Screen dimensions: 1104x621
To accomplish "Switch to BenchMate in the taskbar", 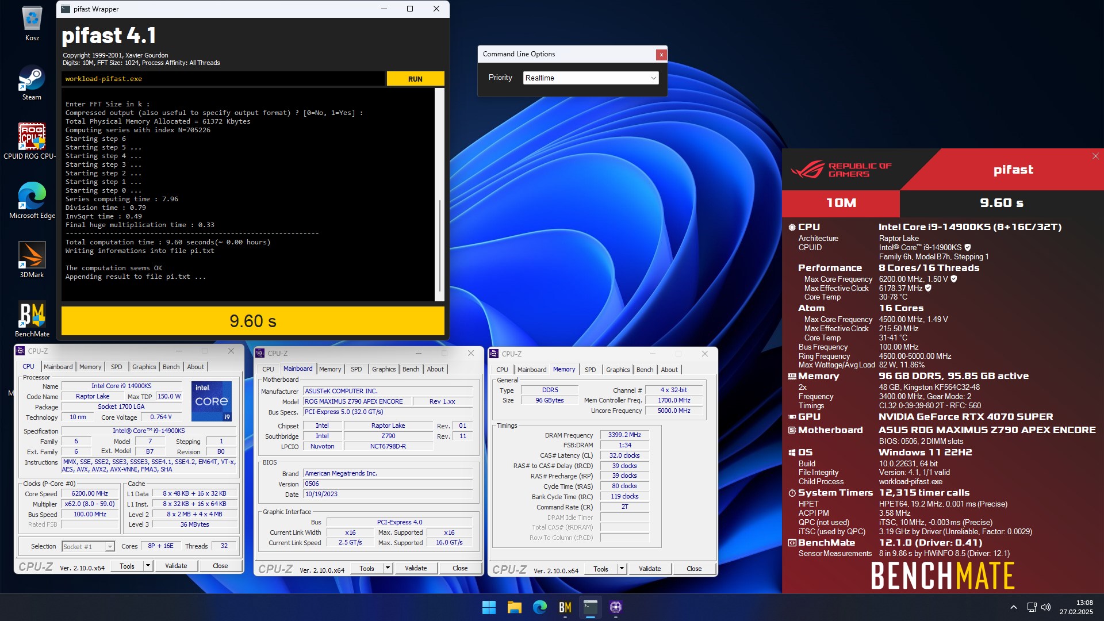I will (565, 607).
